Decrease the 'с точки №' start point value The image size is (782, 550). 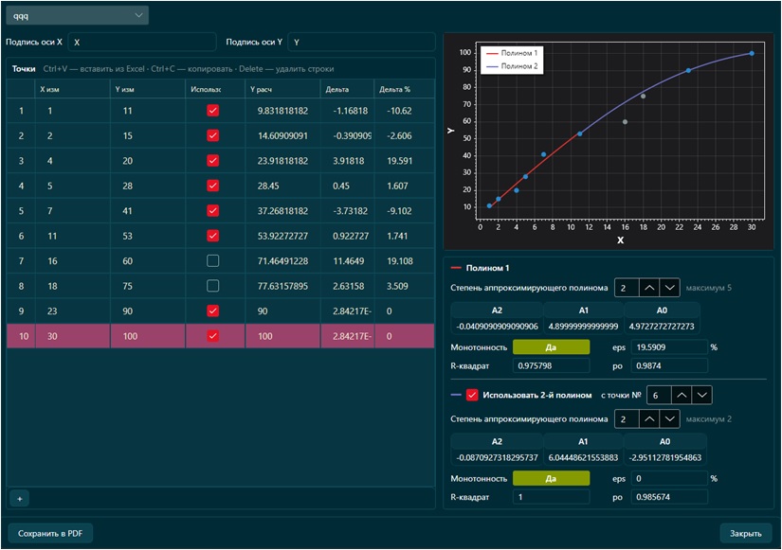pyautogui.click(x=701, y=395)
